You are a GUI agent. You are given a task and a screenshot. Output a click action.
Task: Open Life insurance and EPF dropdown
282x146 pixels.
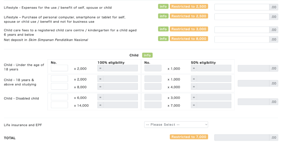pyautogui.click(x=176, y=125)
